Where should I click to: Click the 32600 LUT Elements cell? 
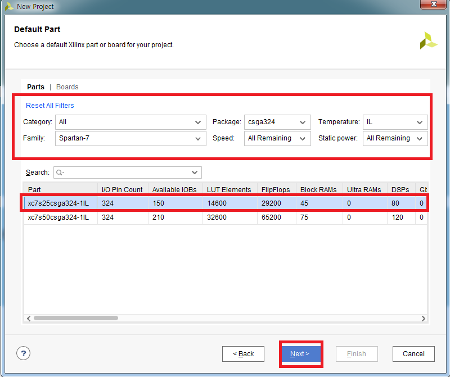coord(230,217)
